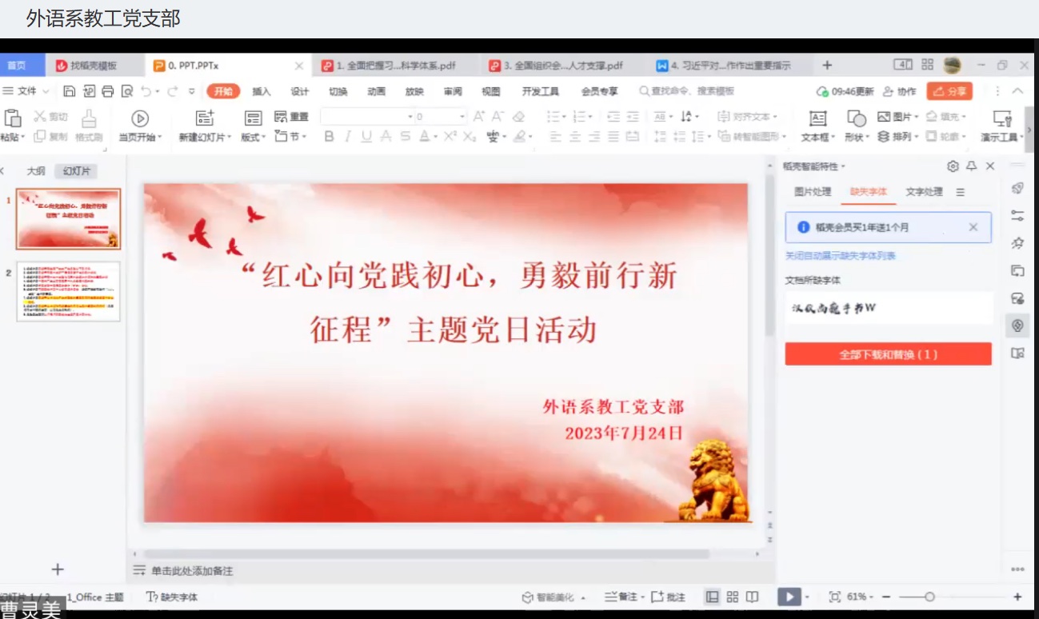Toggle bold formatting
The image size is (1039, 619).
coord(329,138)
